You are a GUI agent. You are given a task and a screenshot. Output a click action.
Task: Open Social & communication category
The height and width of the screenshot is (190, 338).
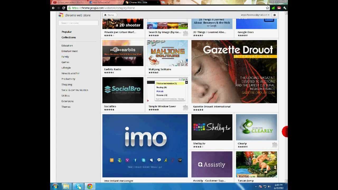[75, 90]
